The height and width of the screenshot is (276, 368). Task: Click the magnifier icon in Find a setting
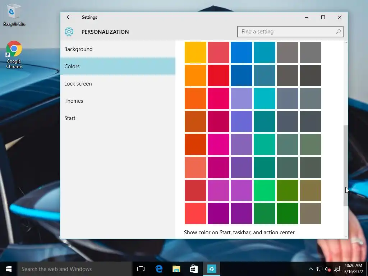click(338, 32)
